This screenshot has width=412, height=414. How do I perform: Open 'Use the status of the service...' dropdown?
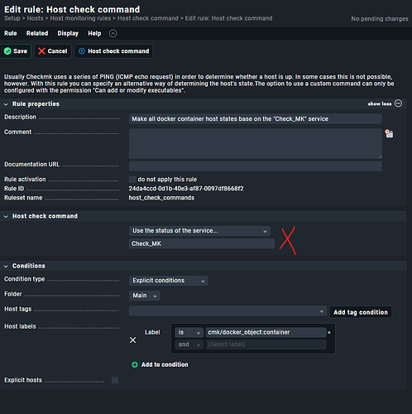pos(199,231)
